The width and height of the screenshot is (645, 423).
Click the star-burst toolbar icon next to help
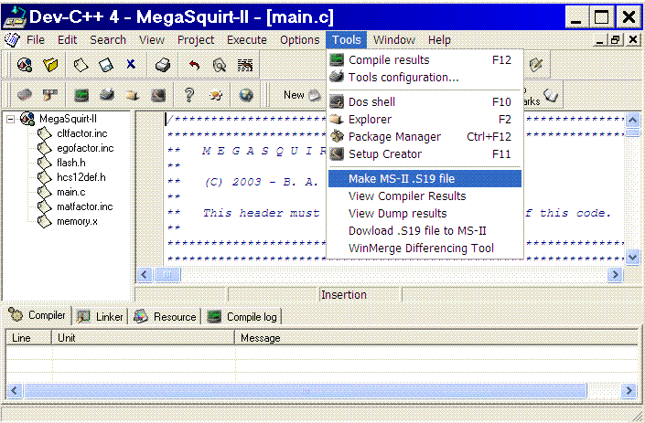215,95
